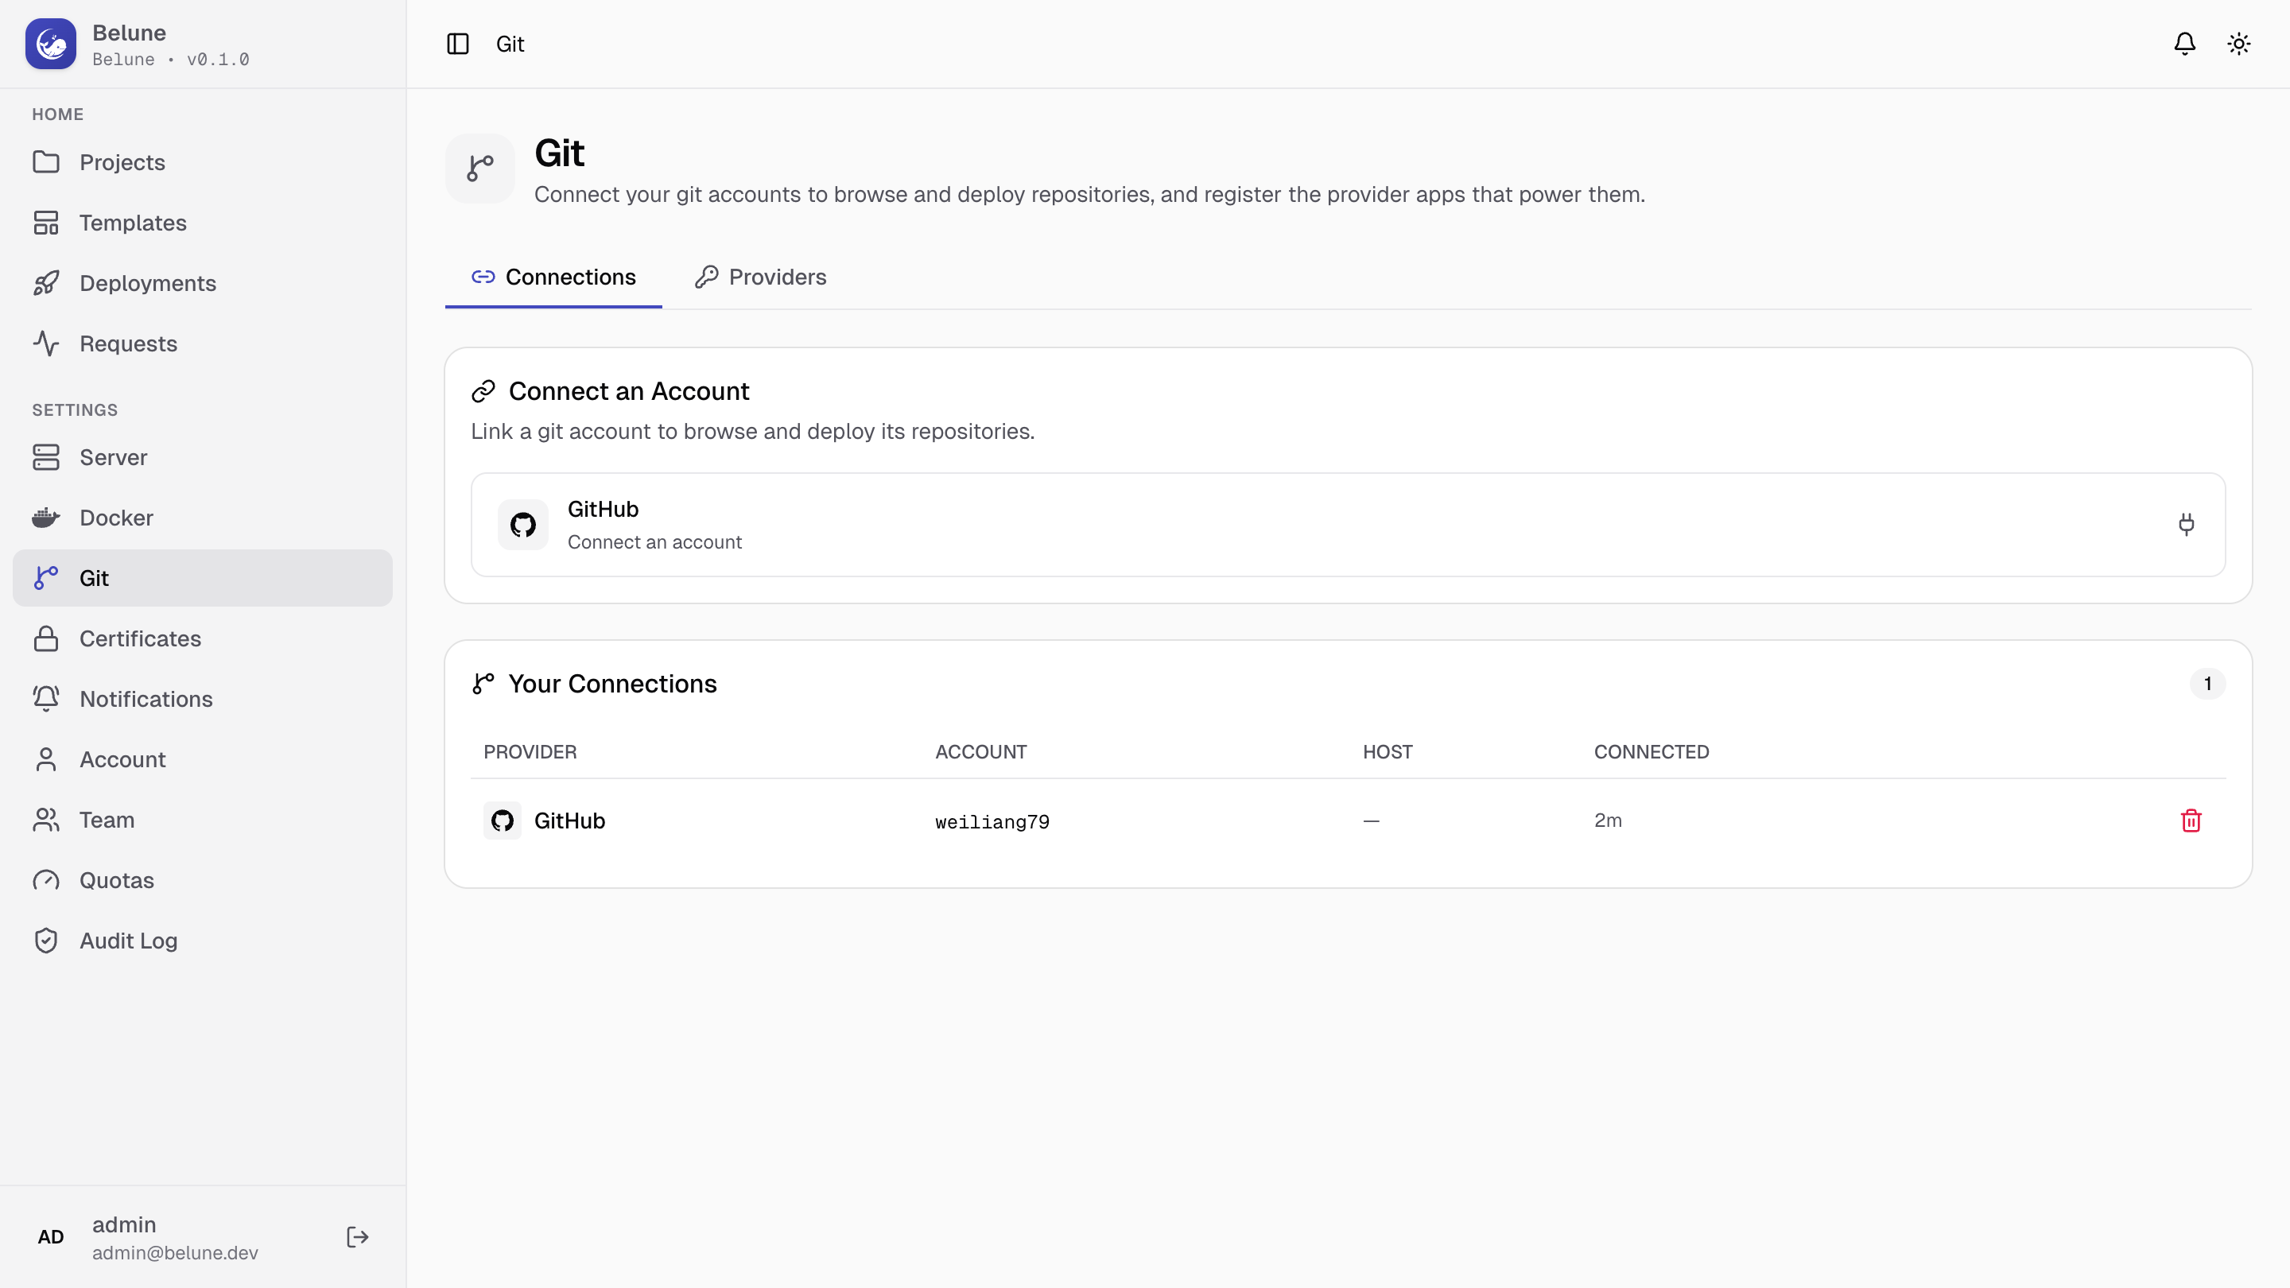The height and width of the screenshot is (1288, 2290).
Task: Click the ACCOUNT column header
Action: pos(980,752)
